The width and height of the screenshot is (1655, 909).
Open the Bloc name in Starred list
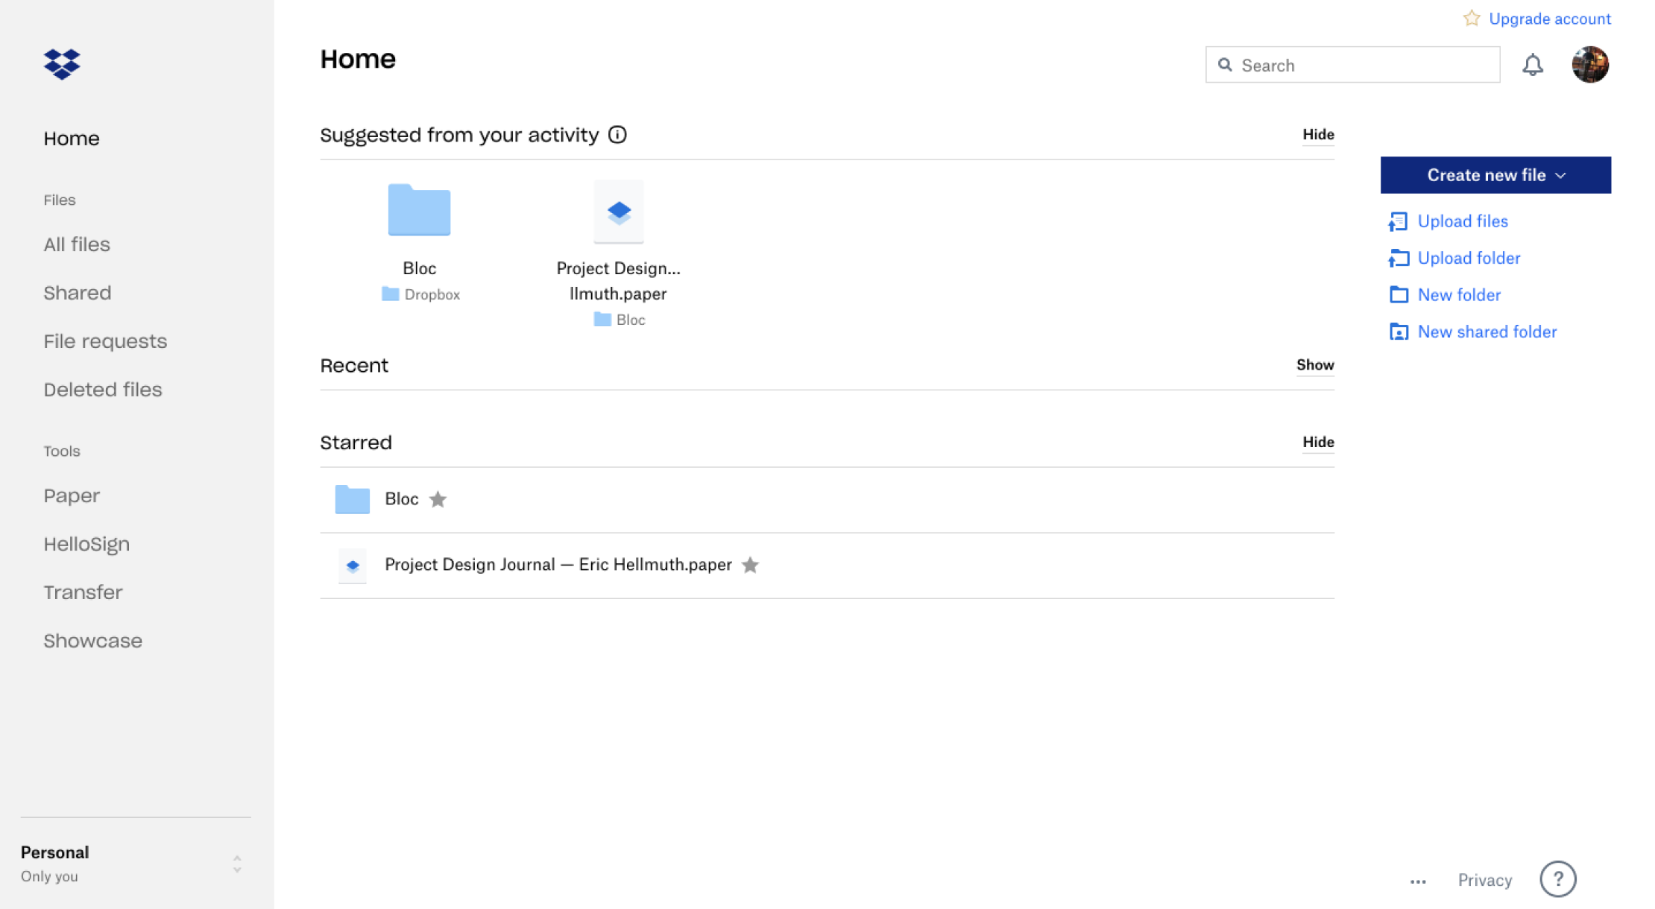(x=402, y=499)
